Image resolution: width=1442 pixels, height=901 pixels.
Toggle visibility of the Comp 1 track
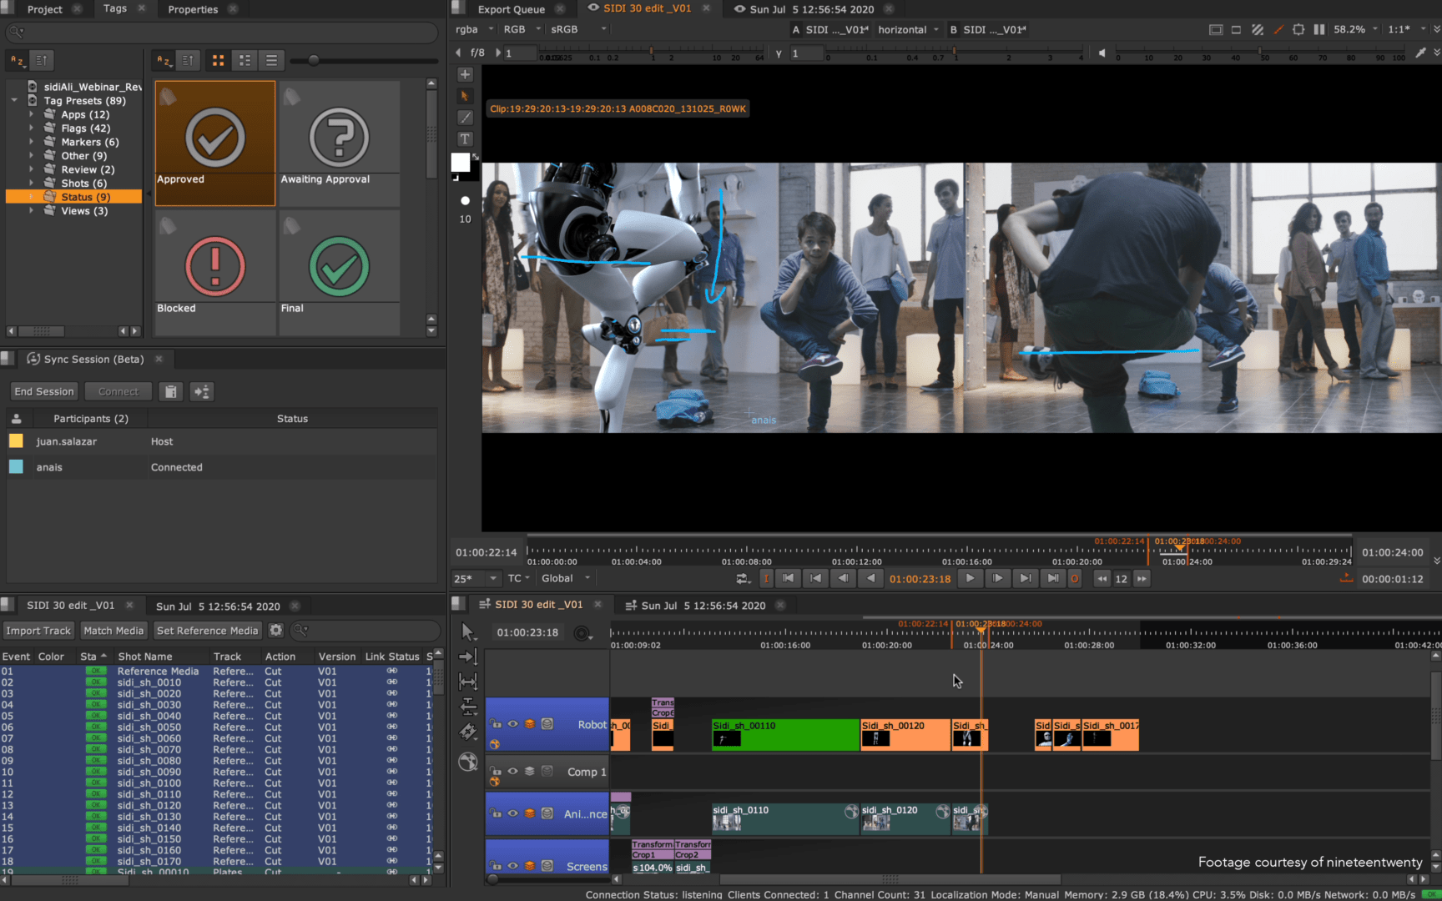tap(512, 772)
